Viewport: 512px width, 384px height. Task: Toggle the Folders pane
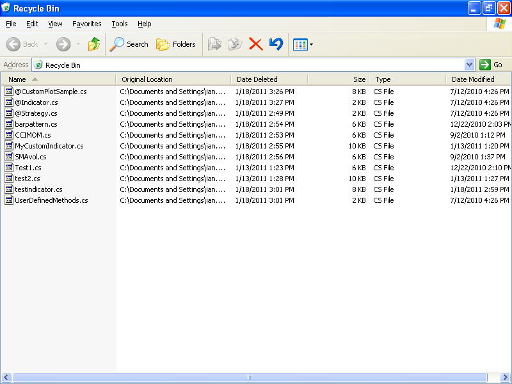175,44
